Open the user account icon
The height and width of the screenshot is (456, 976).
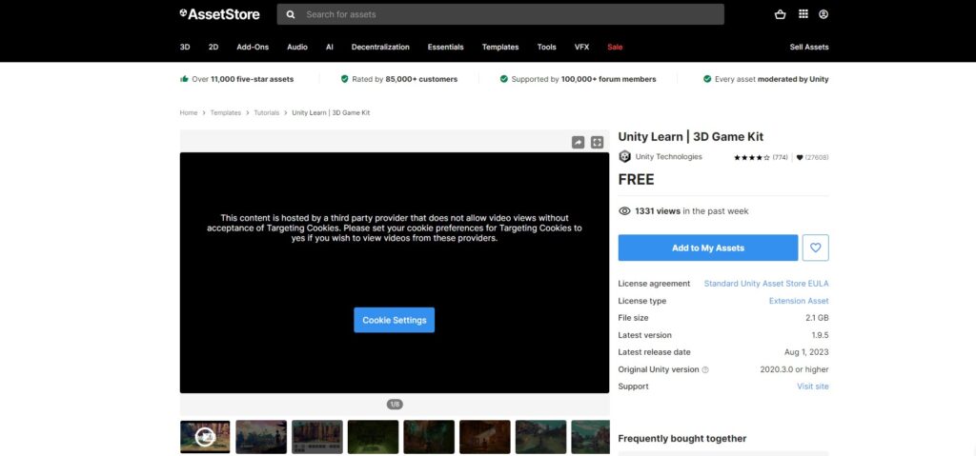823,14
